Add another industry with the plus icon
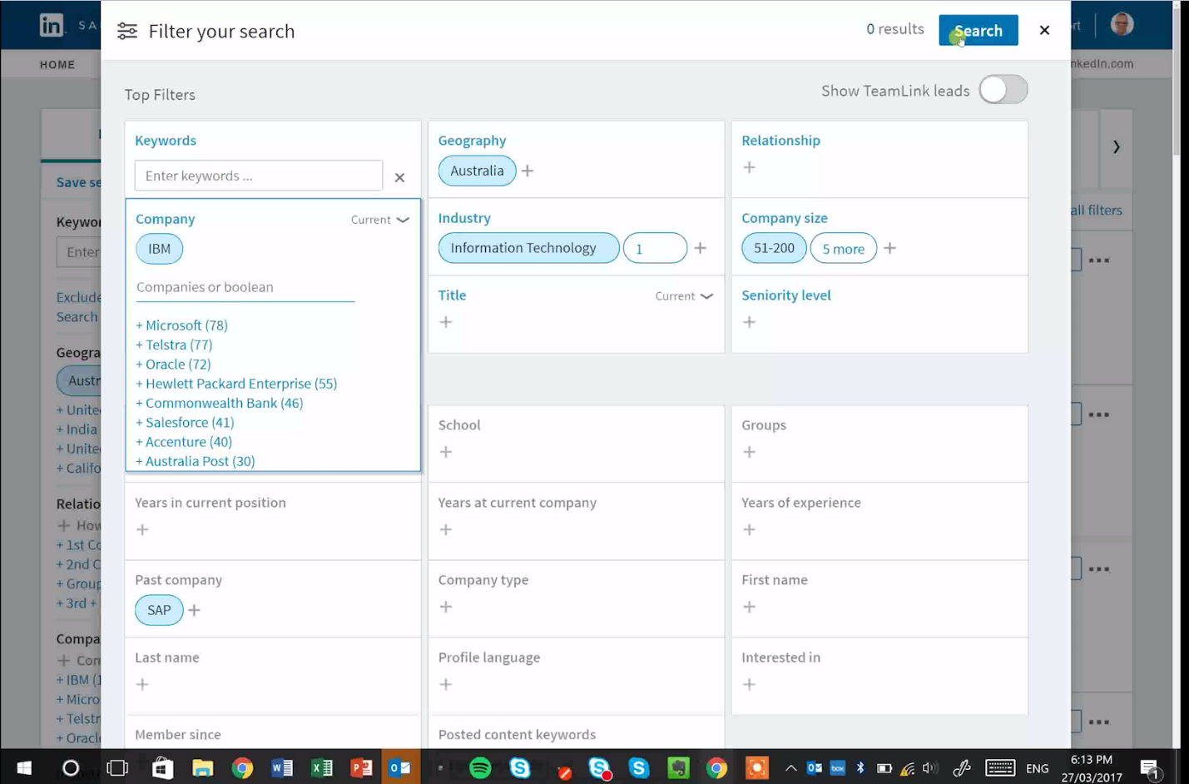 pyautogui.click(x=700, y=248)
